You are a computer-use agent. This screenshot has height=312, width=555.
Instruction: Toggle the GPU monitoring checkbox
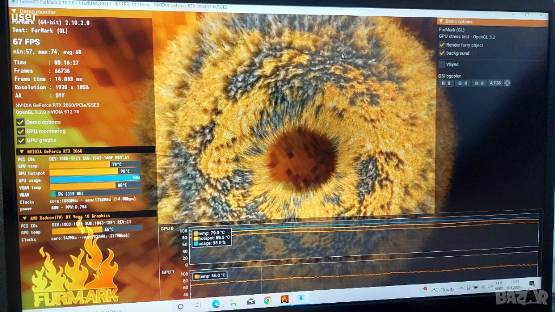[x=21, y=131]
